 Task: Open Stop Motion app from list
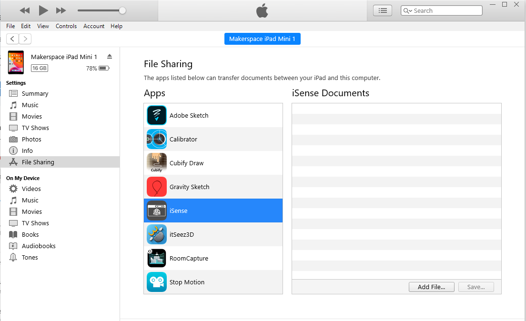pyautogui.click(x=187, y=282)
